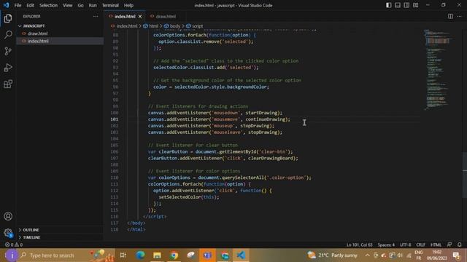Show hidden tray icons chevron
The height and width of the screenshot is (262, 467).
click(x=368, y=255)
